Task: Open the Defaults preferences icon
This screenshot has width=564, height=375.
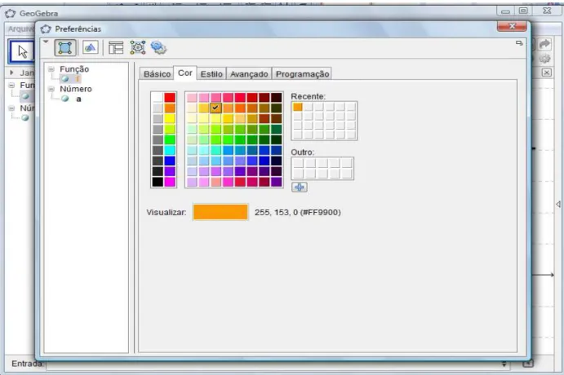Action: [x=137, y=47]
